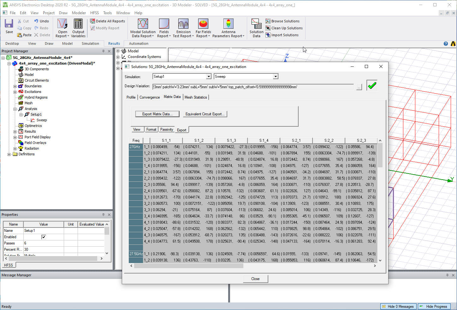Image resolution: width=457 pixels, height=310 pixels.
Task: Click the Redo icon
Action: click(x=36, y=28)
